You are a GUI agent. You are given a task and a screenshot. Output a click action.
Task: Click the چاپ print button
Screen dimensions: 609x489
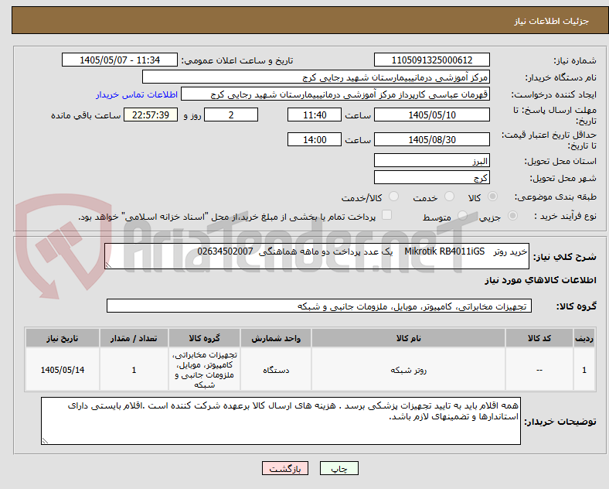(x=339, y=469)
